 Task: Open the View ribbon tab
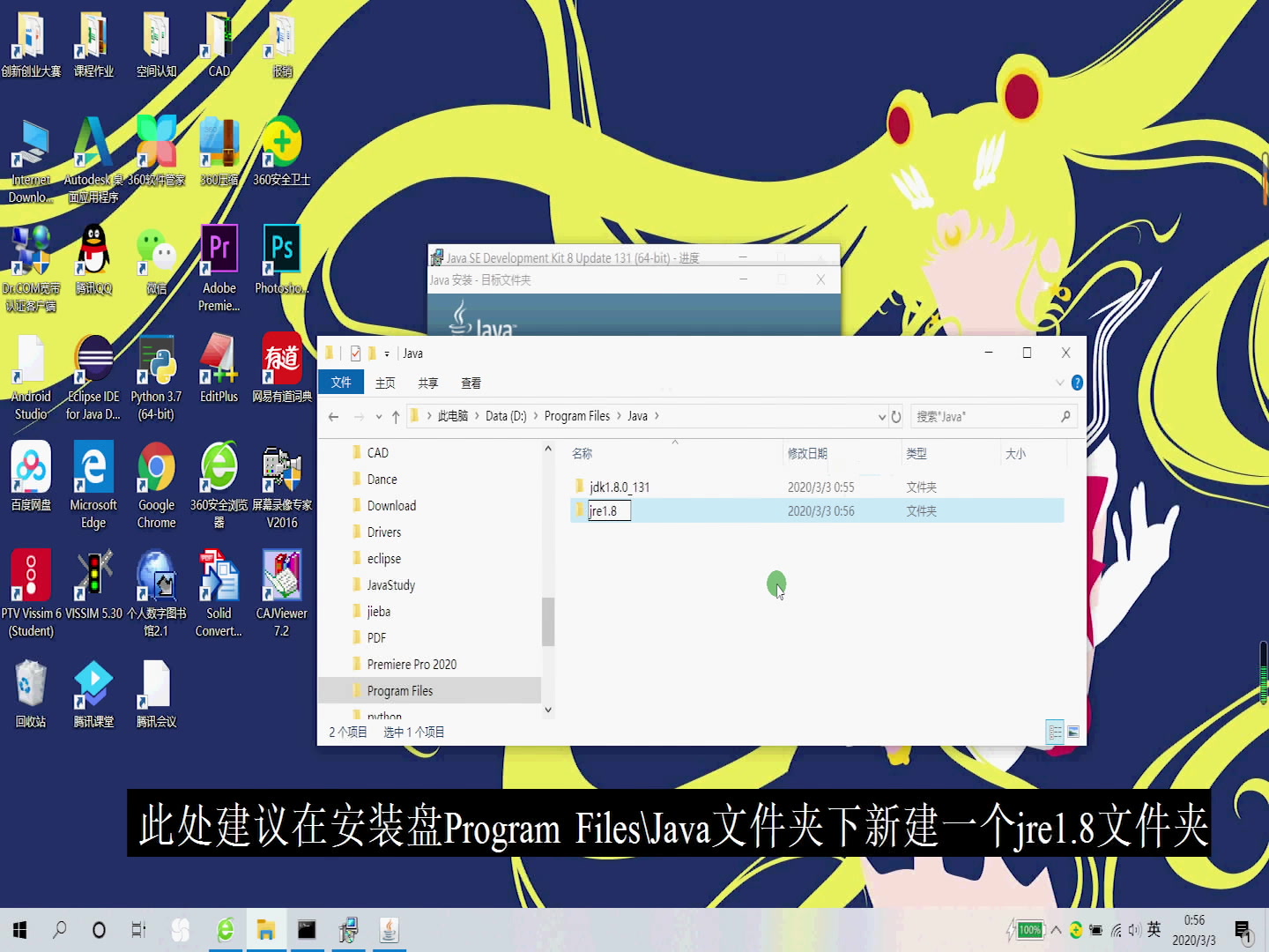(x=471, y=383)
